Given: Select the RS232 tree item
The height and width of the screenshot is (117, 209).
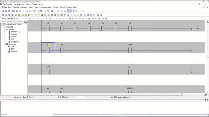Looking at the screenshot, I should click(11, 27).
